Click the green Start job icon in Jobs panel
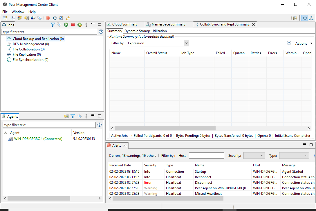316x211 pixels. pos(66,25)
